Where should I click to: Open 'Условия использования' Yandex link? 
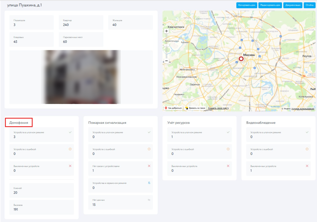[x=303, y=109]
